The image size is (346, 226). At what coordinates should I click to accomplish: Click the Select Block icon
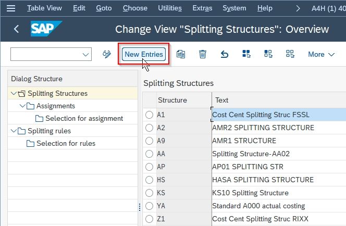268,54
